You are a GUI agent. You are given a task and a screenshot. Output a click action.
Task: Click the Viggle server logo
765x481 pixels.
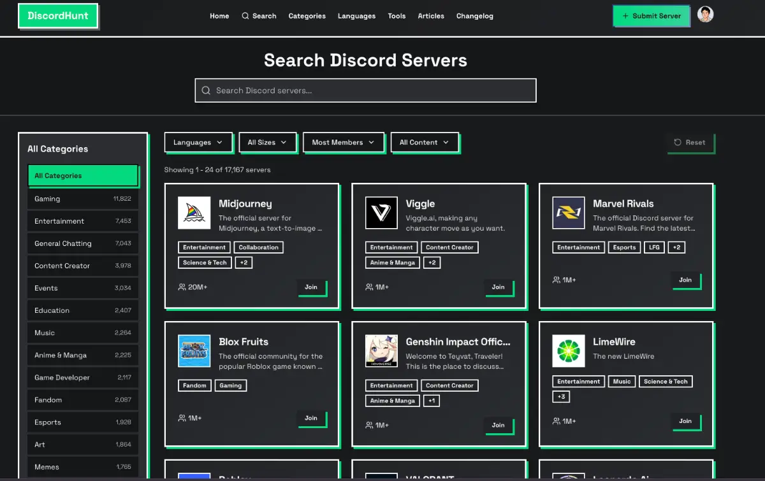381,213
